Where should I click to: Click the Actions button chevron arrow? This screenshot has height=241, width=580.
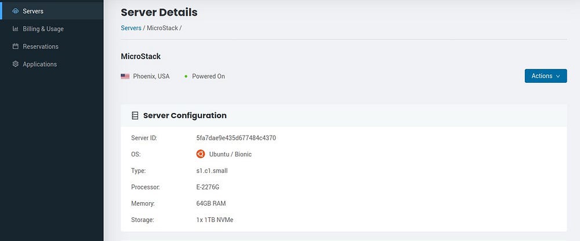point(558,76)
